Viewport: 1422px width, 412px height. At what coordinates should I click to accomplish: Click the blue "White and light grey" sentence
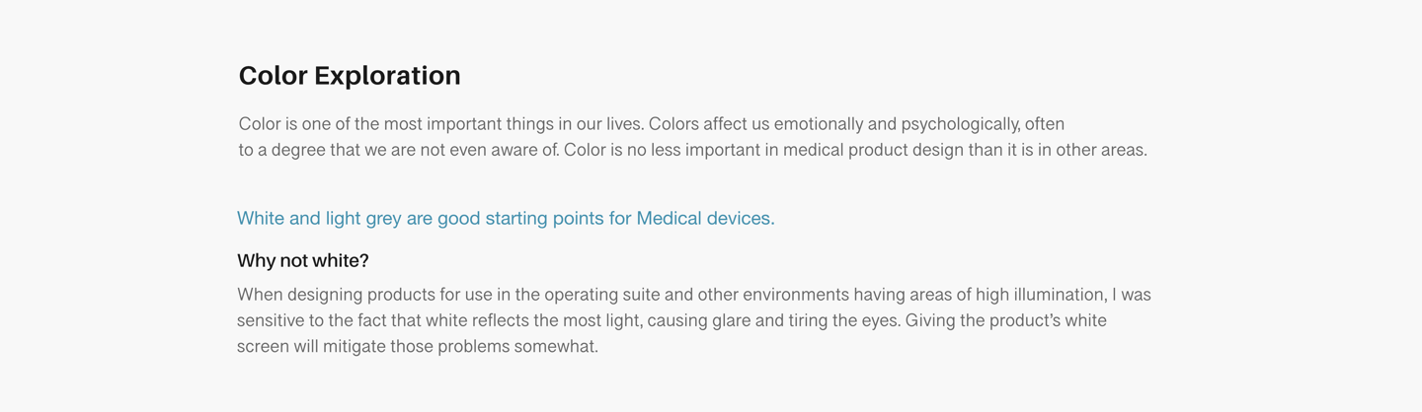point(506,218)
